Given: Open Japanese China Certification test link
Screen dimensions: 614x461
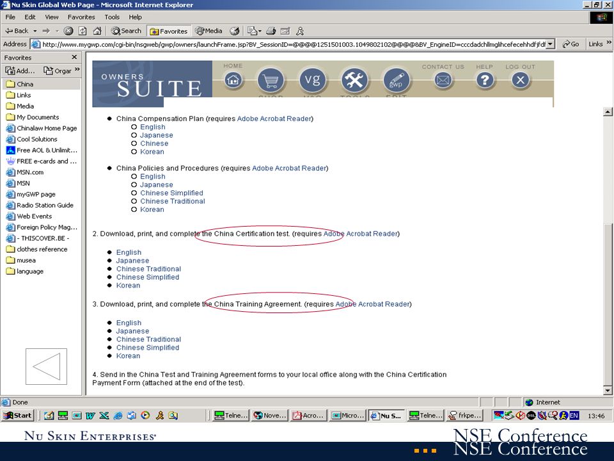Looking at the screenshot, I should click(x=132, y=261).
